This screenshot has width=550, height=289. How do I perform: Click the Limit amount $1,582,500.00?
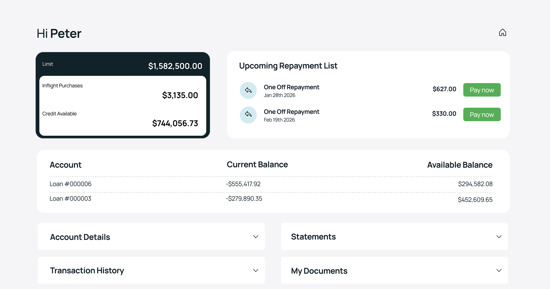pos(175,66)
